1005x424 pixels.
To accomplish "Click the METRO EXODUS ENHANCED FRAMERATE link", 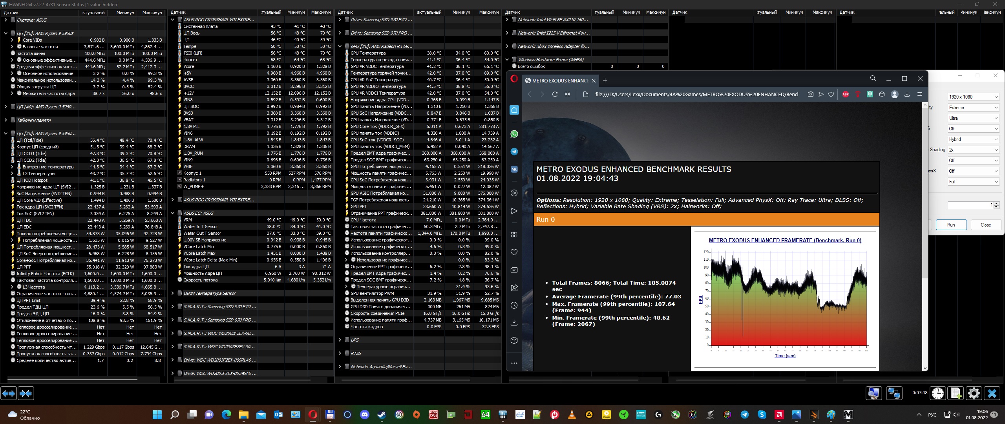I will 784,240.
